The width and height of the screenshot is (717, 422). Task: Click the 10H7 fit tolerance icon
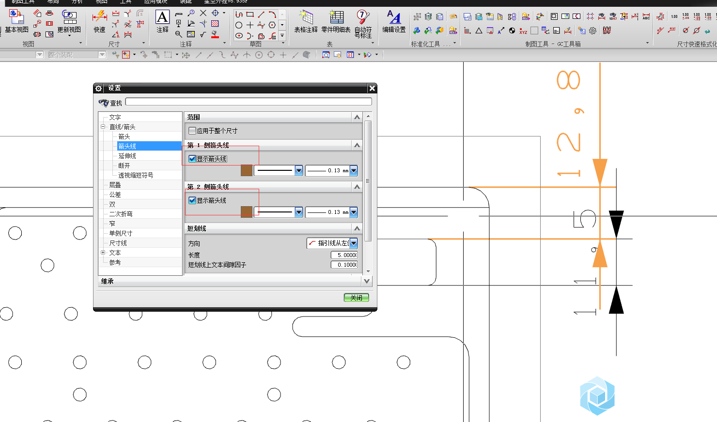[613, 16]
